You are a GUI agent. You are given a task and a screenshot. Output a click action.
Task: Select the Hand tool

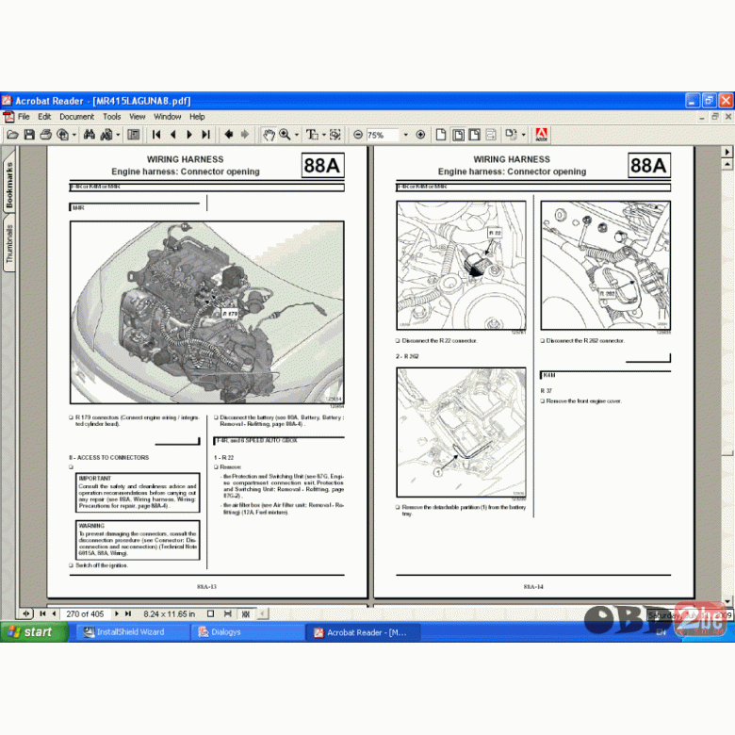click(269, 135)
